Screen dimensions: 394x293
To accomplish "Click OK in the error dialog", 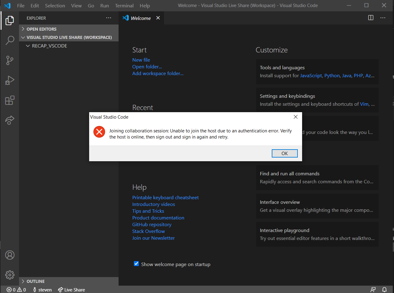I will coord(285,153).
